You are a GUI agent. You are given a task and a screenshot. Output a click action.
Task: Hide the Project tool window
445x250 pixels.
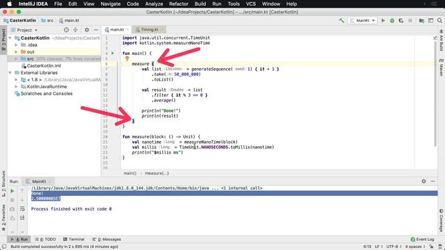[96, 30]
